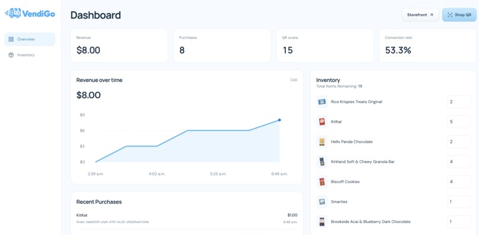The width and height of the screenshot is (479, 235).
Task: Click the Inventory box icon in sidebar
Action: [x=11, y=55]
